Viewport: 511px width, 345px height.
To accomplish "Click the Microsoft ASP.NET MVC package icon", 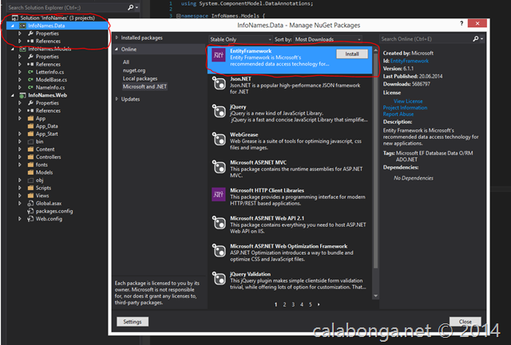I will tap(219, 167).
